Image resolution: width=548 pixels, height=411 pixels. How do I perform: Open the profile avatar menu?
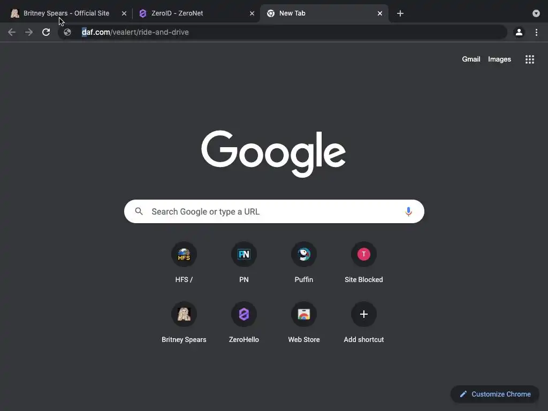coord(519,32)
